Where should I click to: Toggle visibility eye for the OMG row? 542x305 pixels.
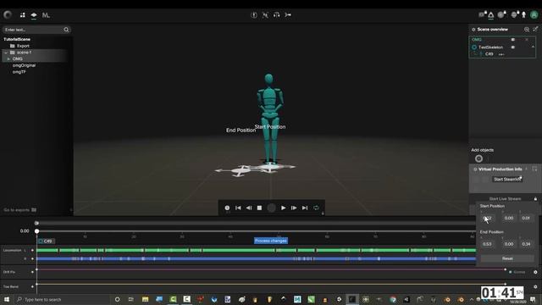tap(513, 40)
